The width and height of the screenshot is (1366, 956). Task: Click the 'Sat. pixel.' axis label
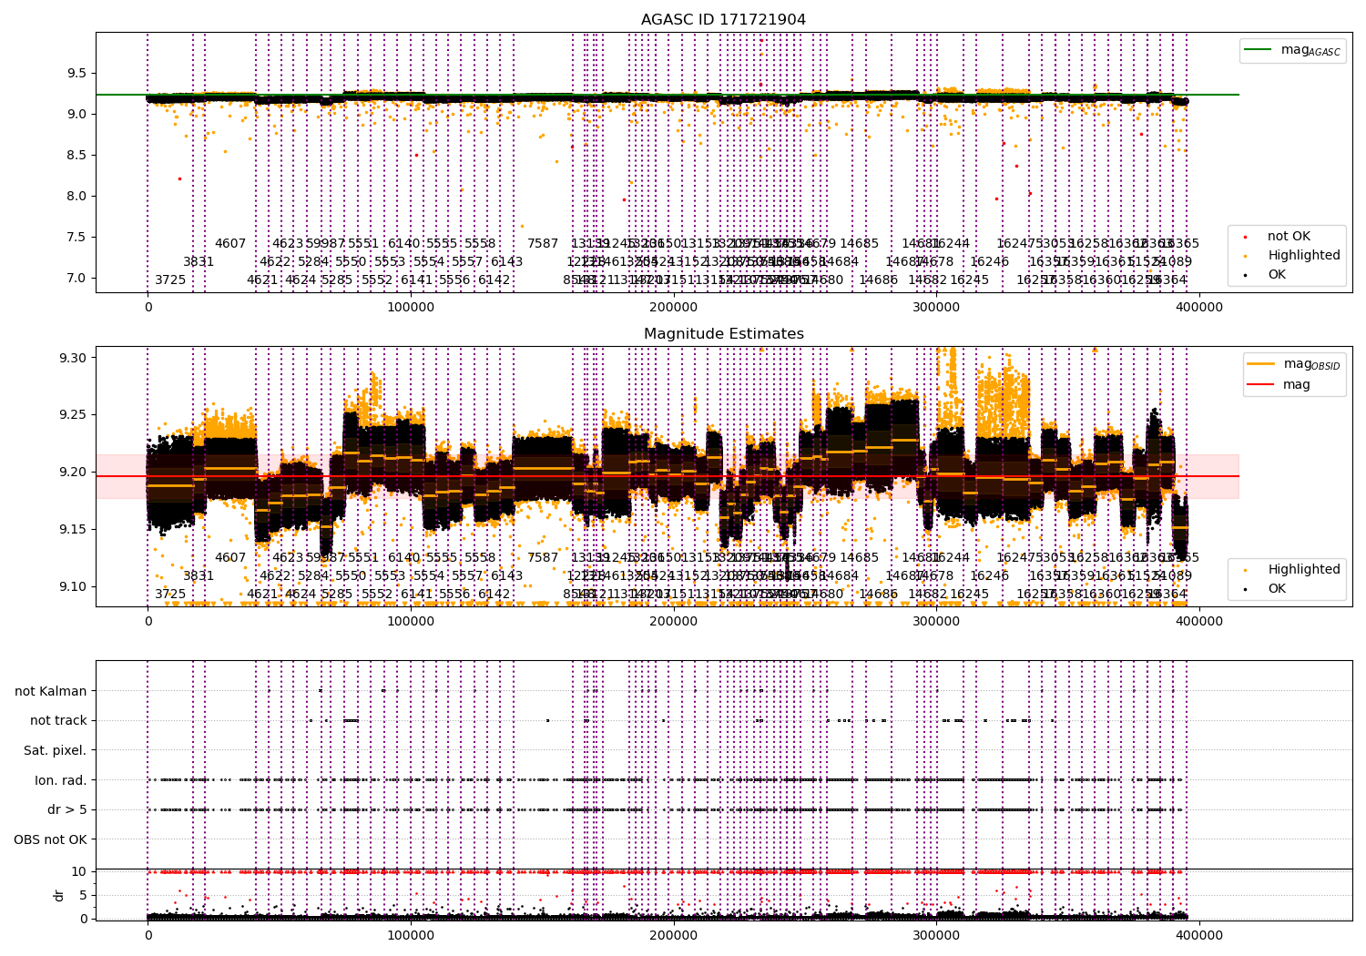(x=56, y=751)
